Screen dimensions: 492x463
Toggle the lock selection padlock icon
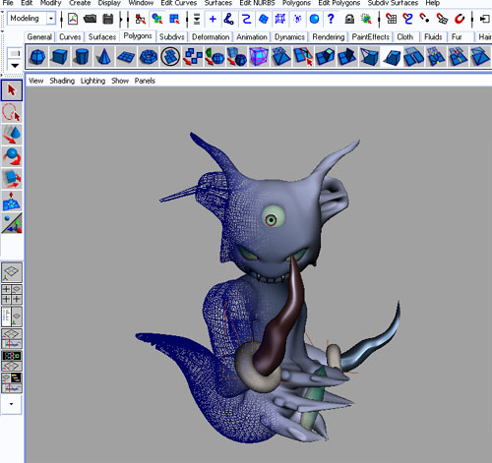tap(349, 19)
